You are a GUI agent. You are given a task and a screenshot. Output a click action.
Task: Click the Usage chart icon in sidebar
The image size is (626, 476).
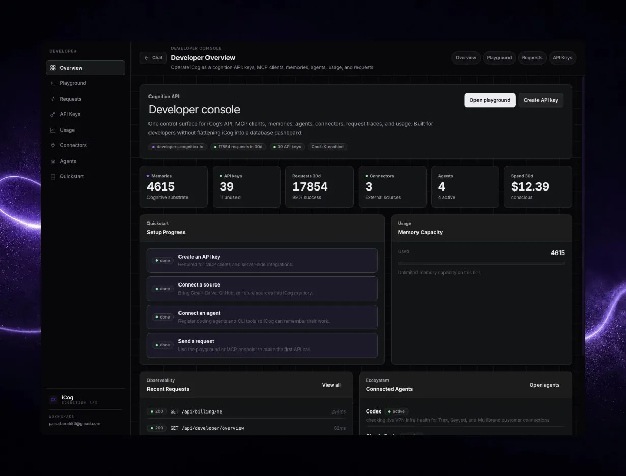[x=53, y=130]
